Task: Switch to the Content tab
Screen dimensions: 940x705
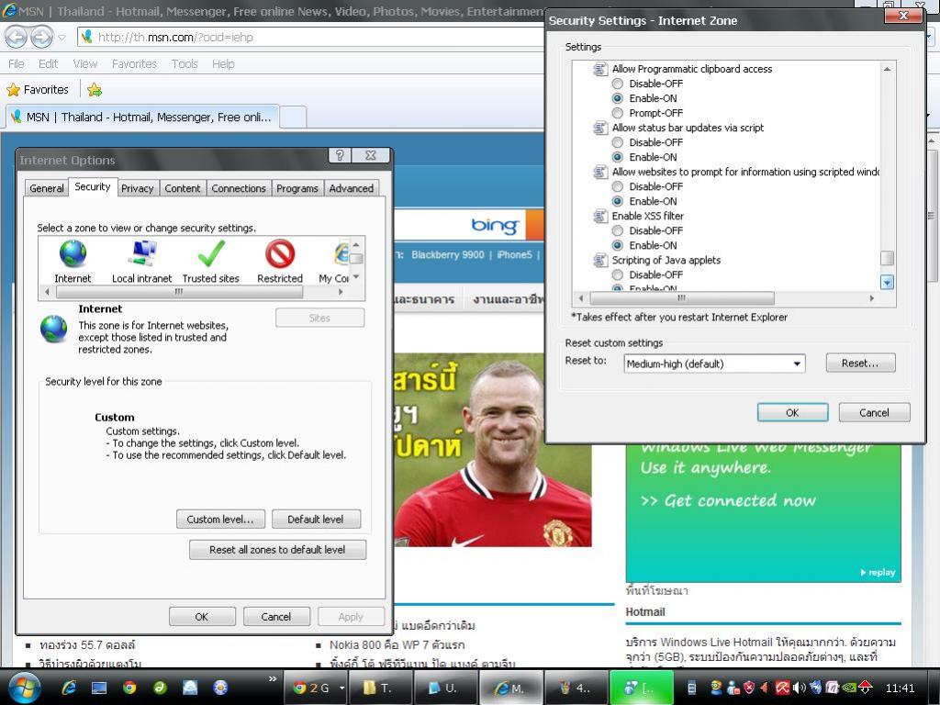Action: (x=183, y=188)
